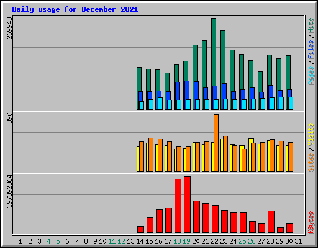Click day label 23 on the x-axis

coord(224,241)
